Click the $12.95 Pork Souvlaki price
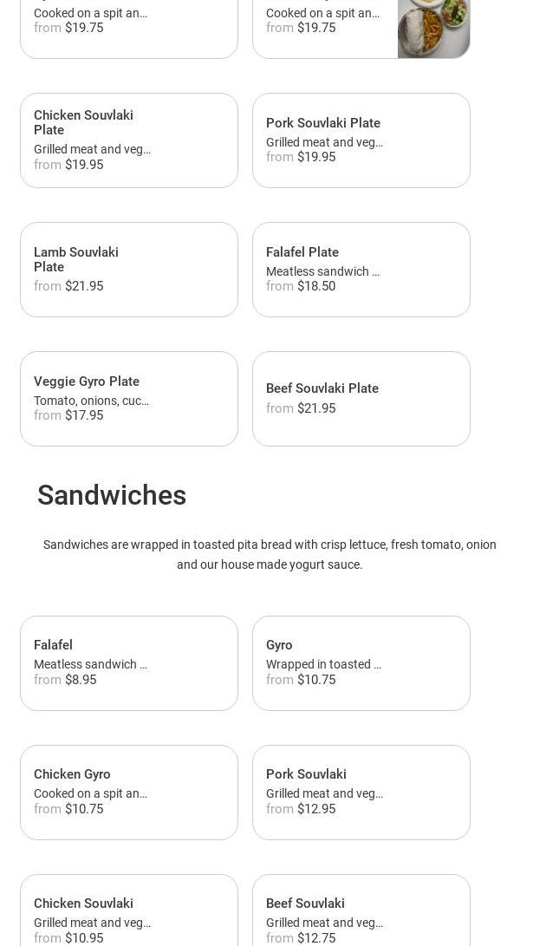Viewport: 533px width, 946px height. pyautogui.click(x=316, y=809)
